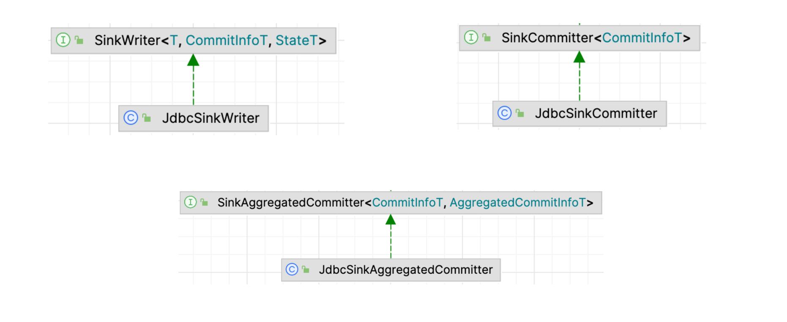
Task: Click the public lock icon on SinkWriter node
Action: [79, 40]
